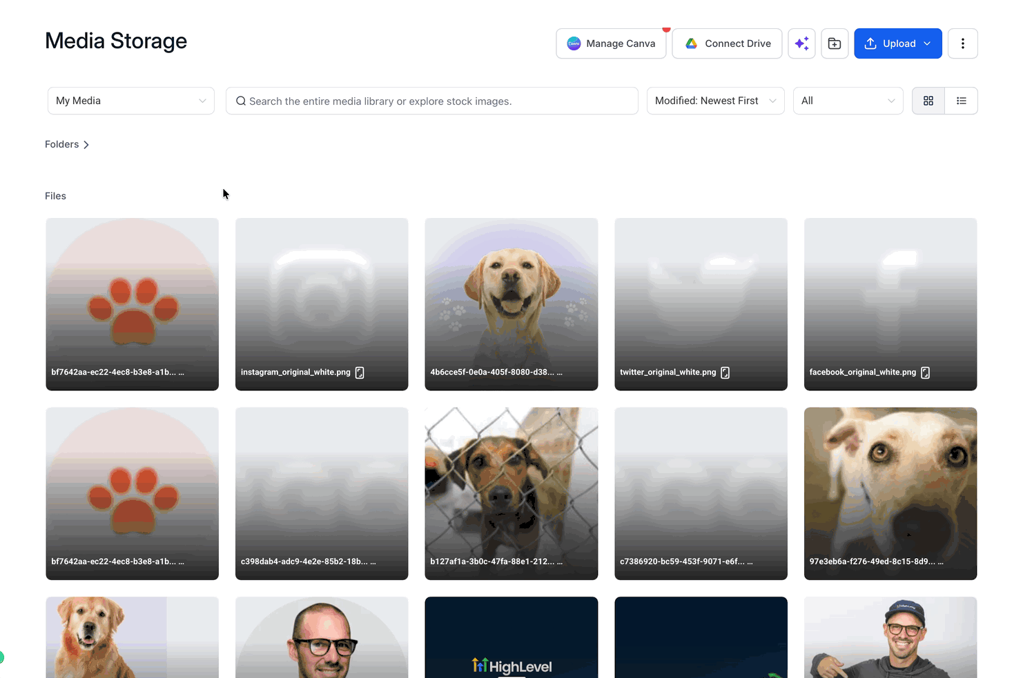Switch to grid view

(x=928, y=101)
